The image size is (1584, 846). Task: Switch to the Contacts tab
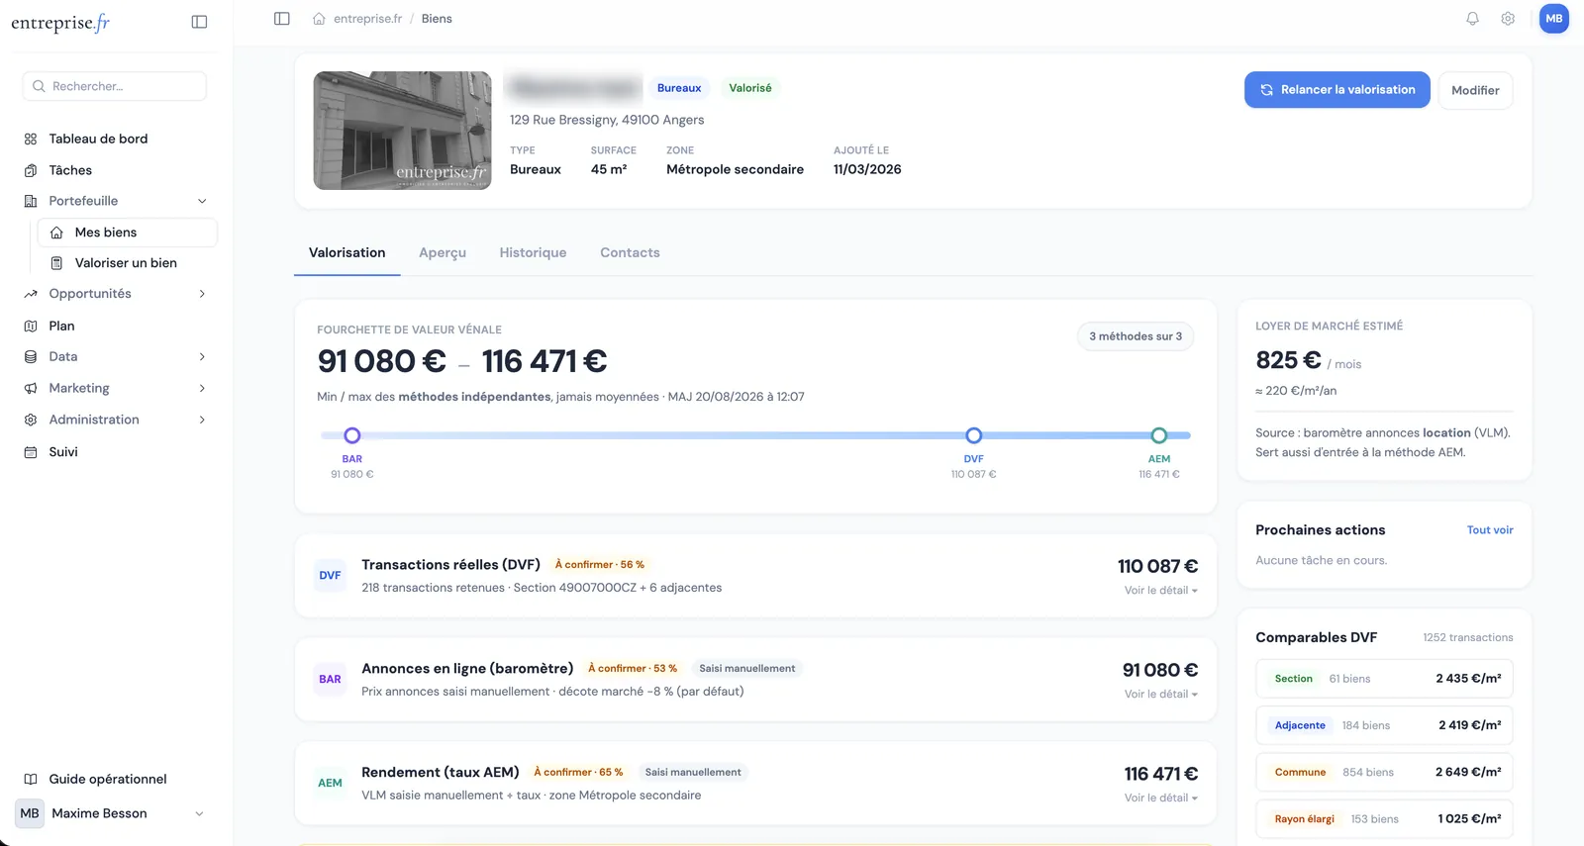pyautogui.click(x=630, y=253)
